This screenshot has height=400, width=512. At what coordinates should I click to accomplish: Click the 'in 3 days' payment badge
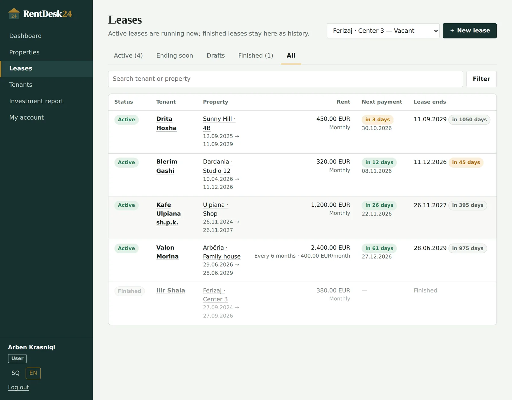[x=378, y=120]
